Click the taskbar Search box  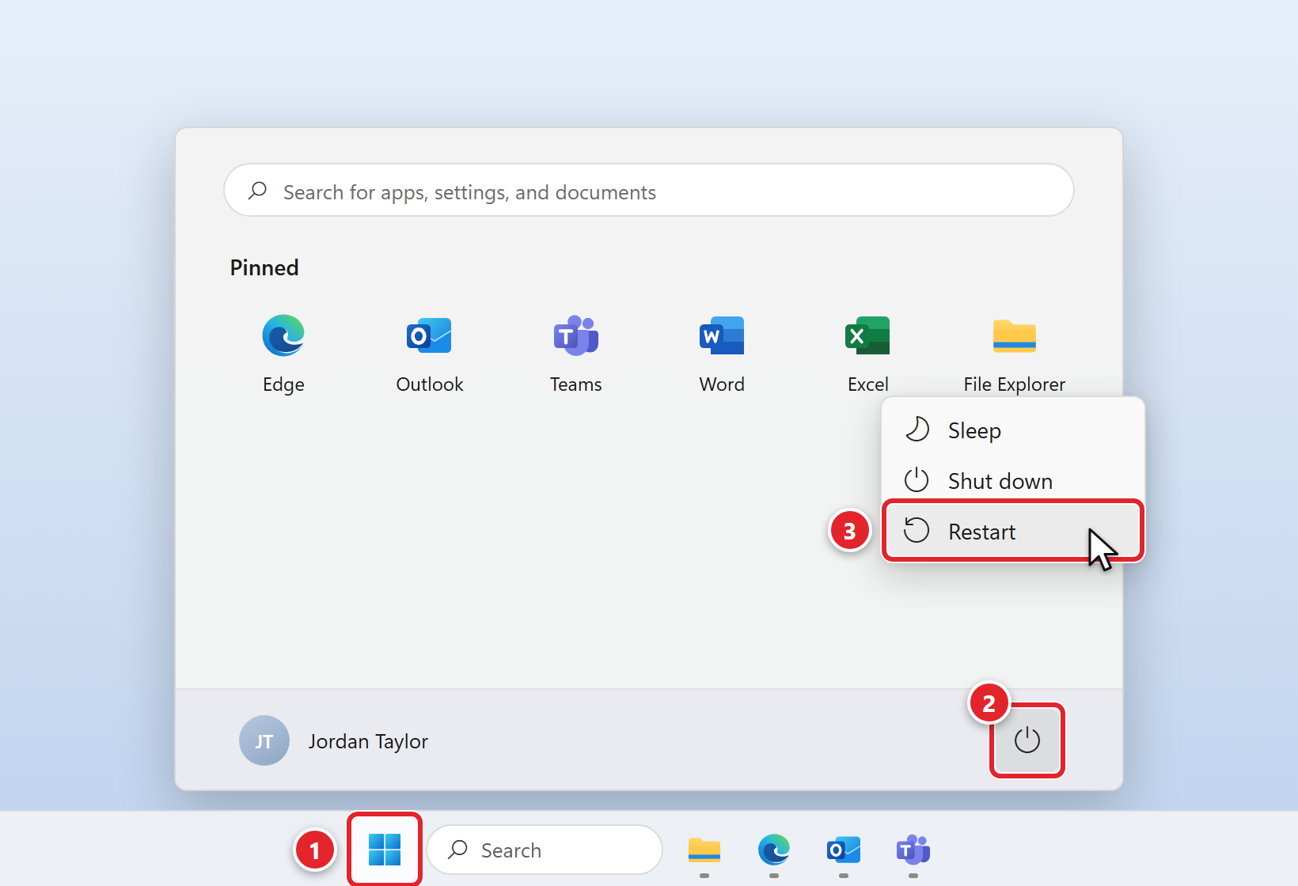(x=545, y=850)
